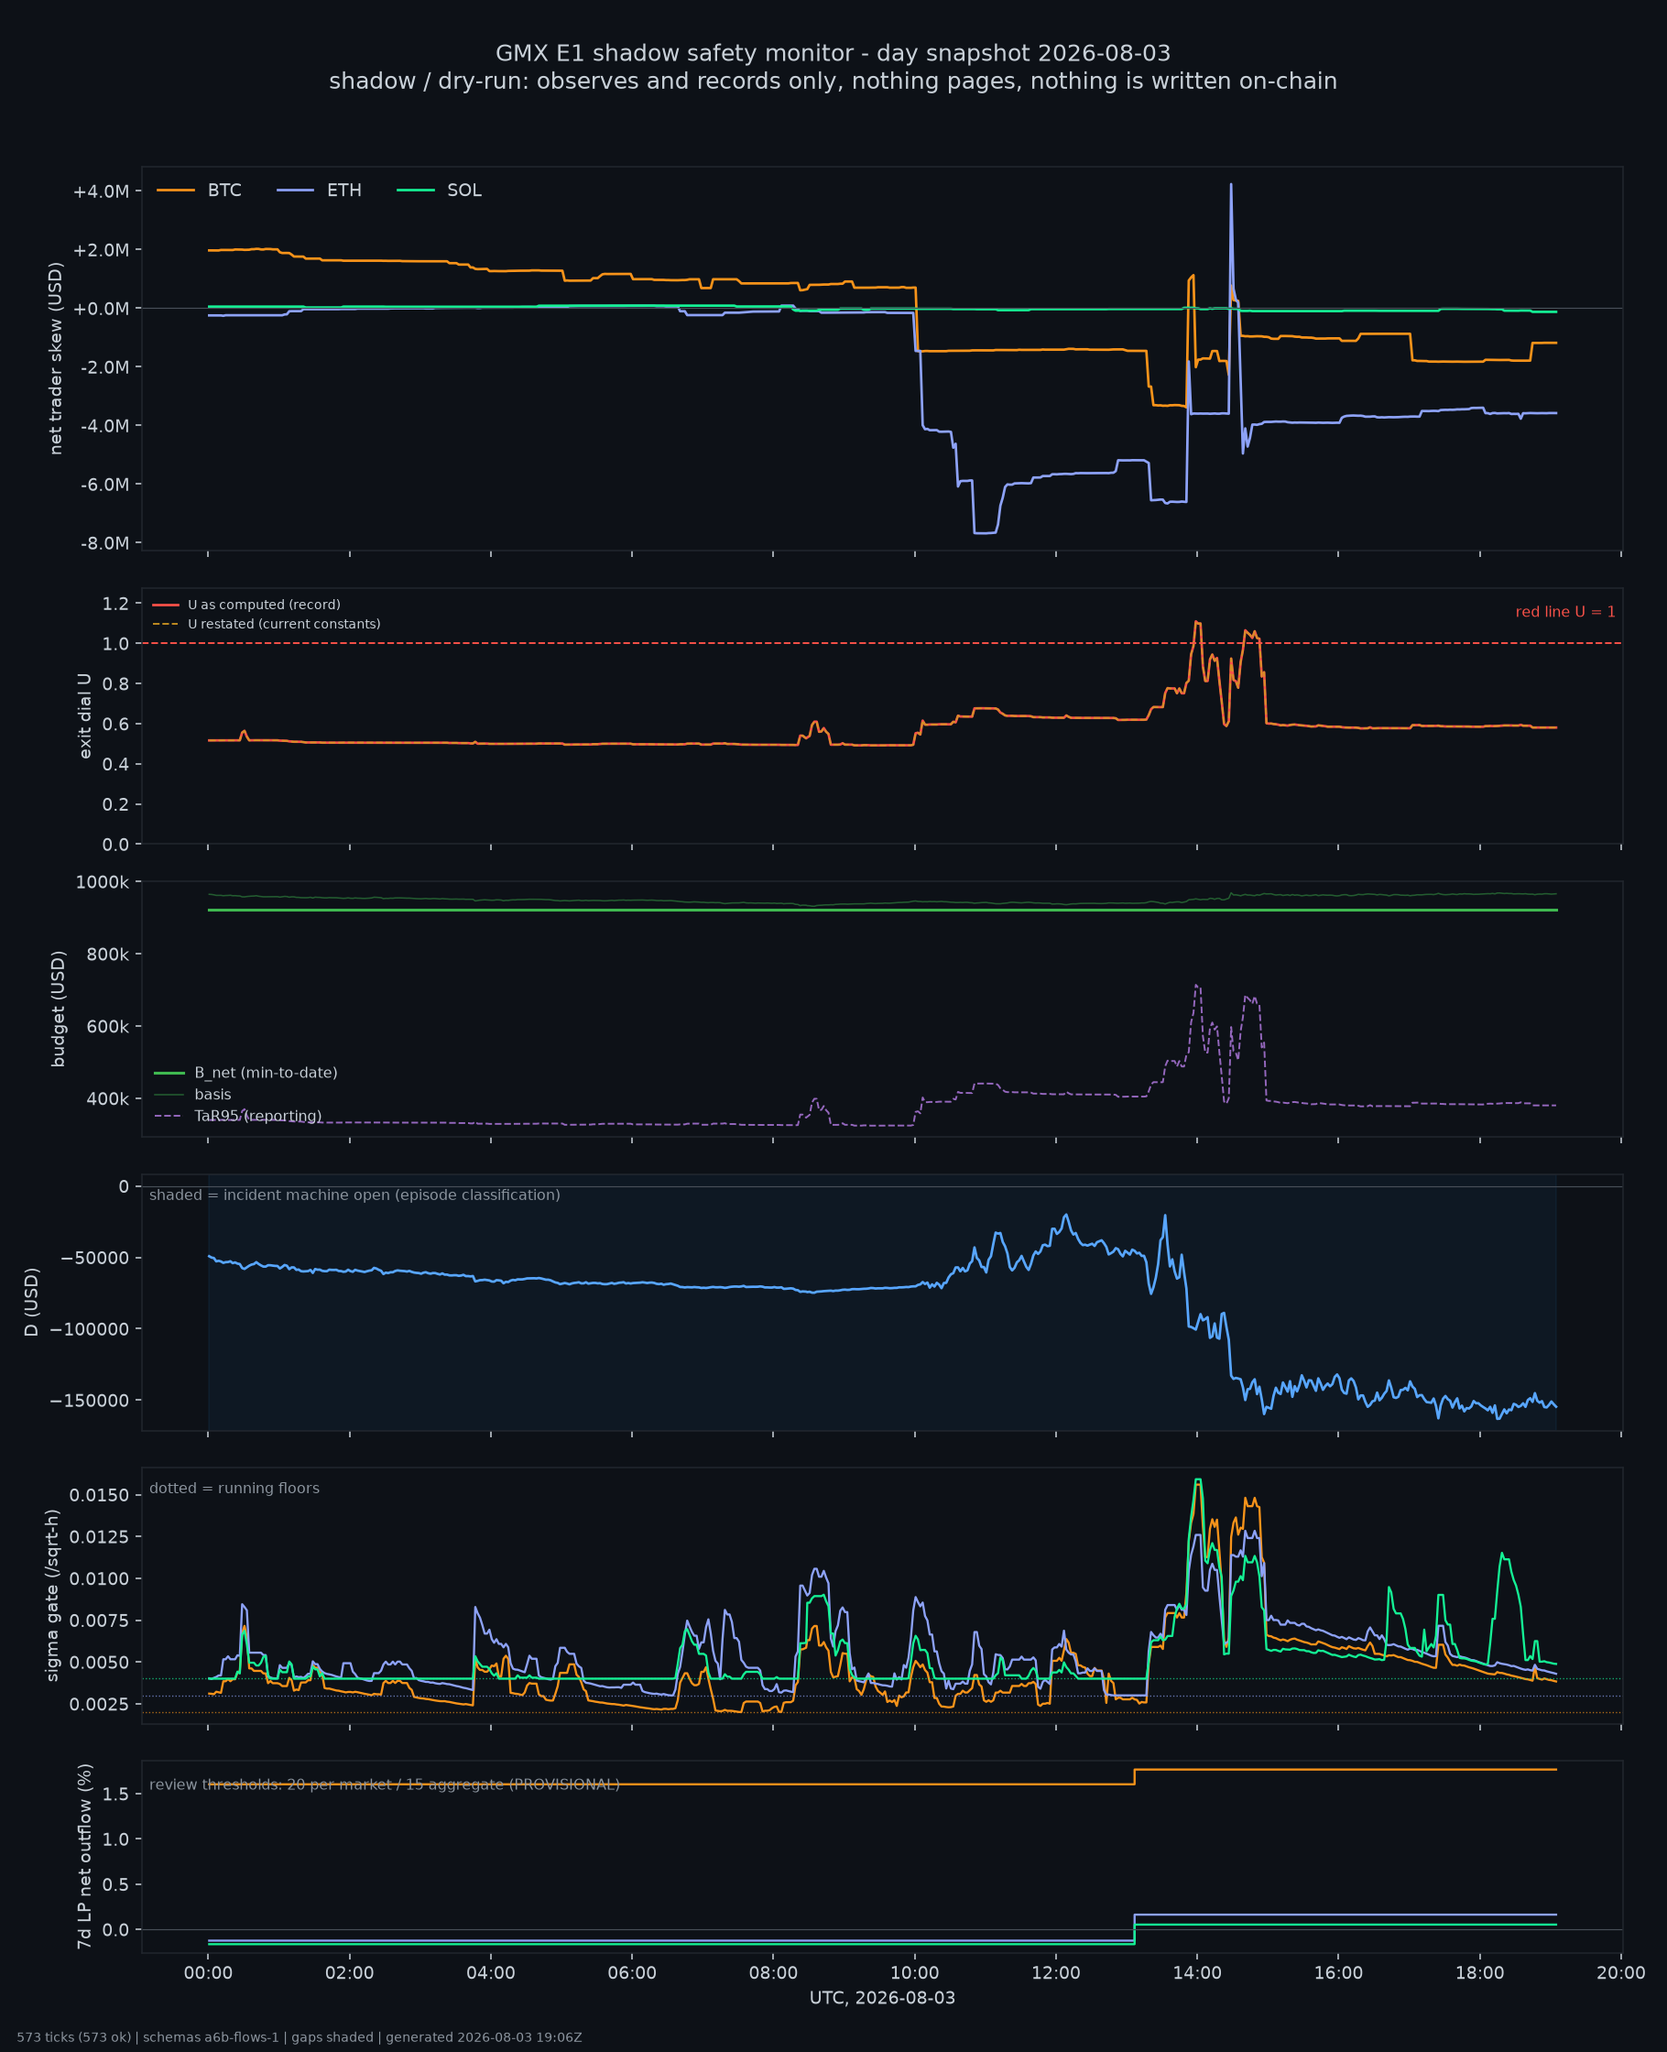Click the shadow / dry-run subtitle line
Screen dimensions: 1667x2052
(833, 81)
